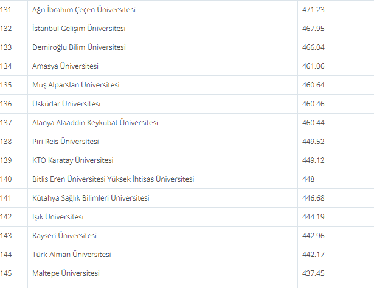
Task: Select rank number 141
Action: pyautogui.click(x=5, y=197)
